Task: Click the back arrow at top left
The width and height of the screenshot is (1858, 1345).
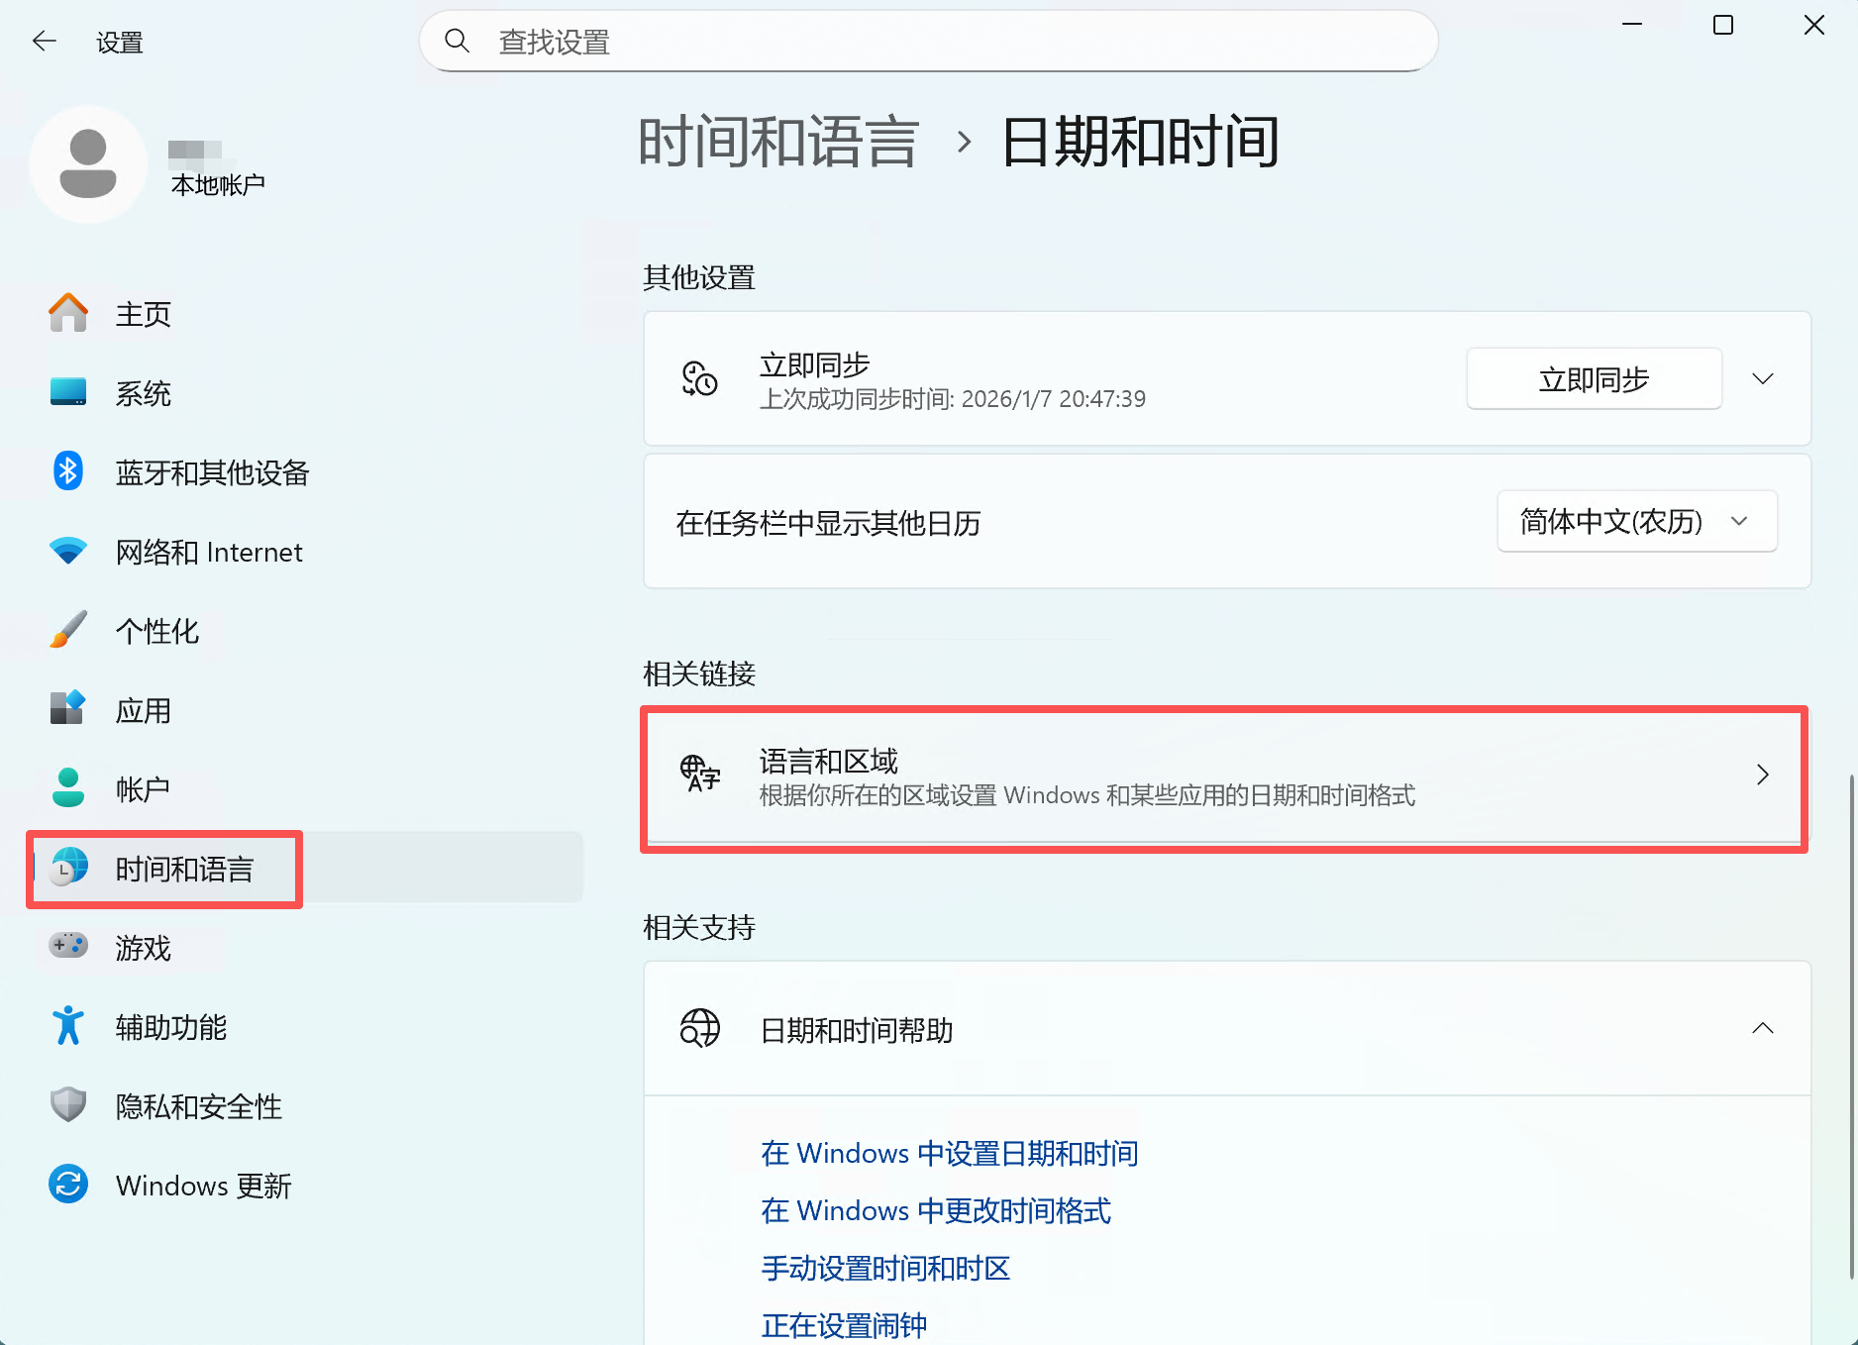Action: pos(44,41)
